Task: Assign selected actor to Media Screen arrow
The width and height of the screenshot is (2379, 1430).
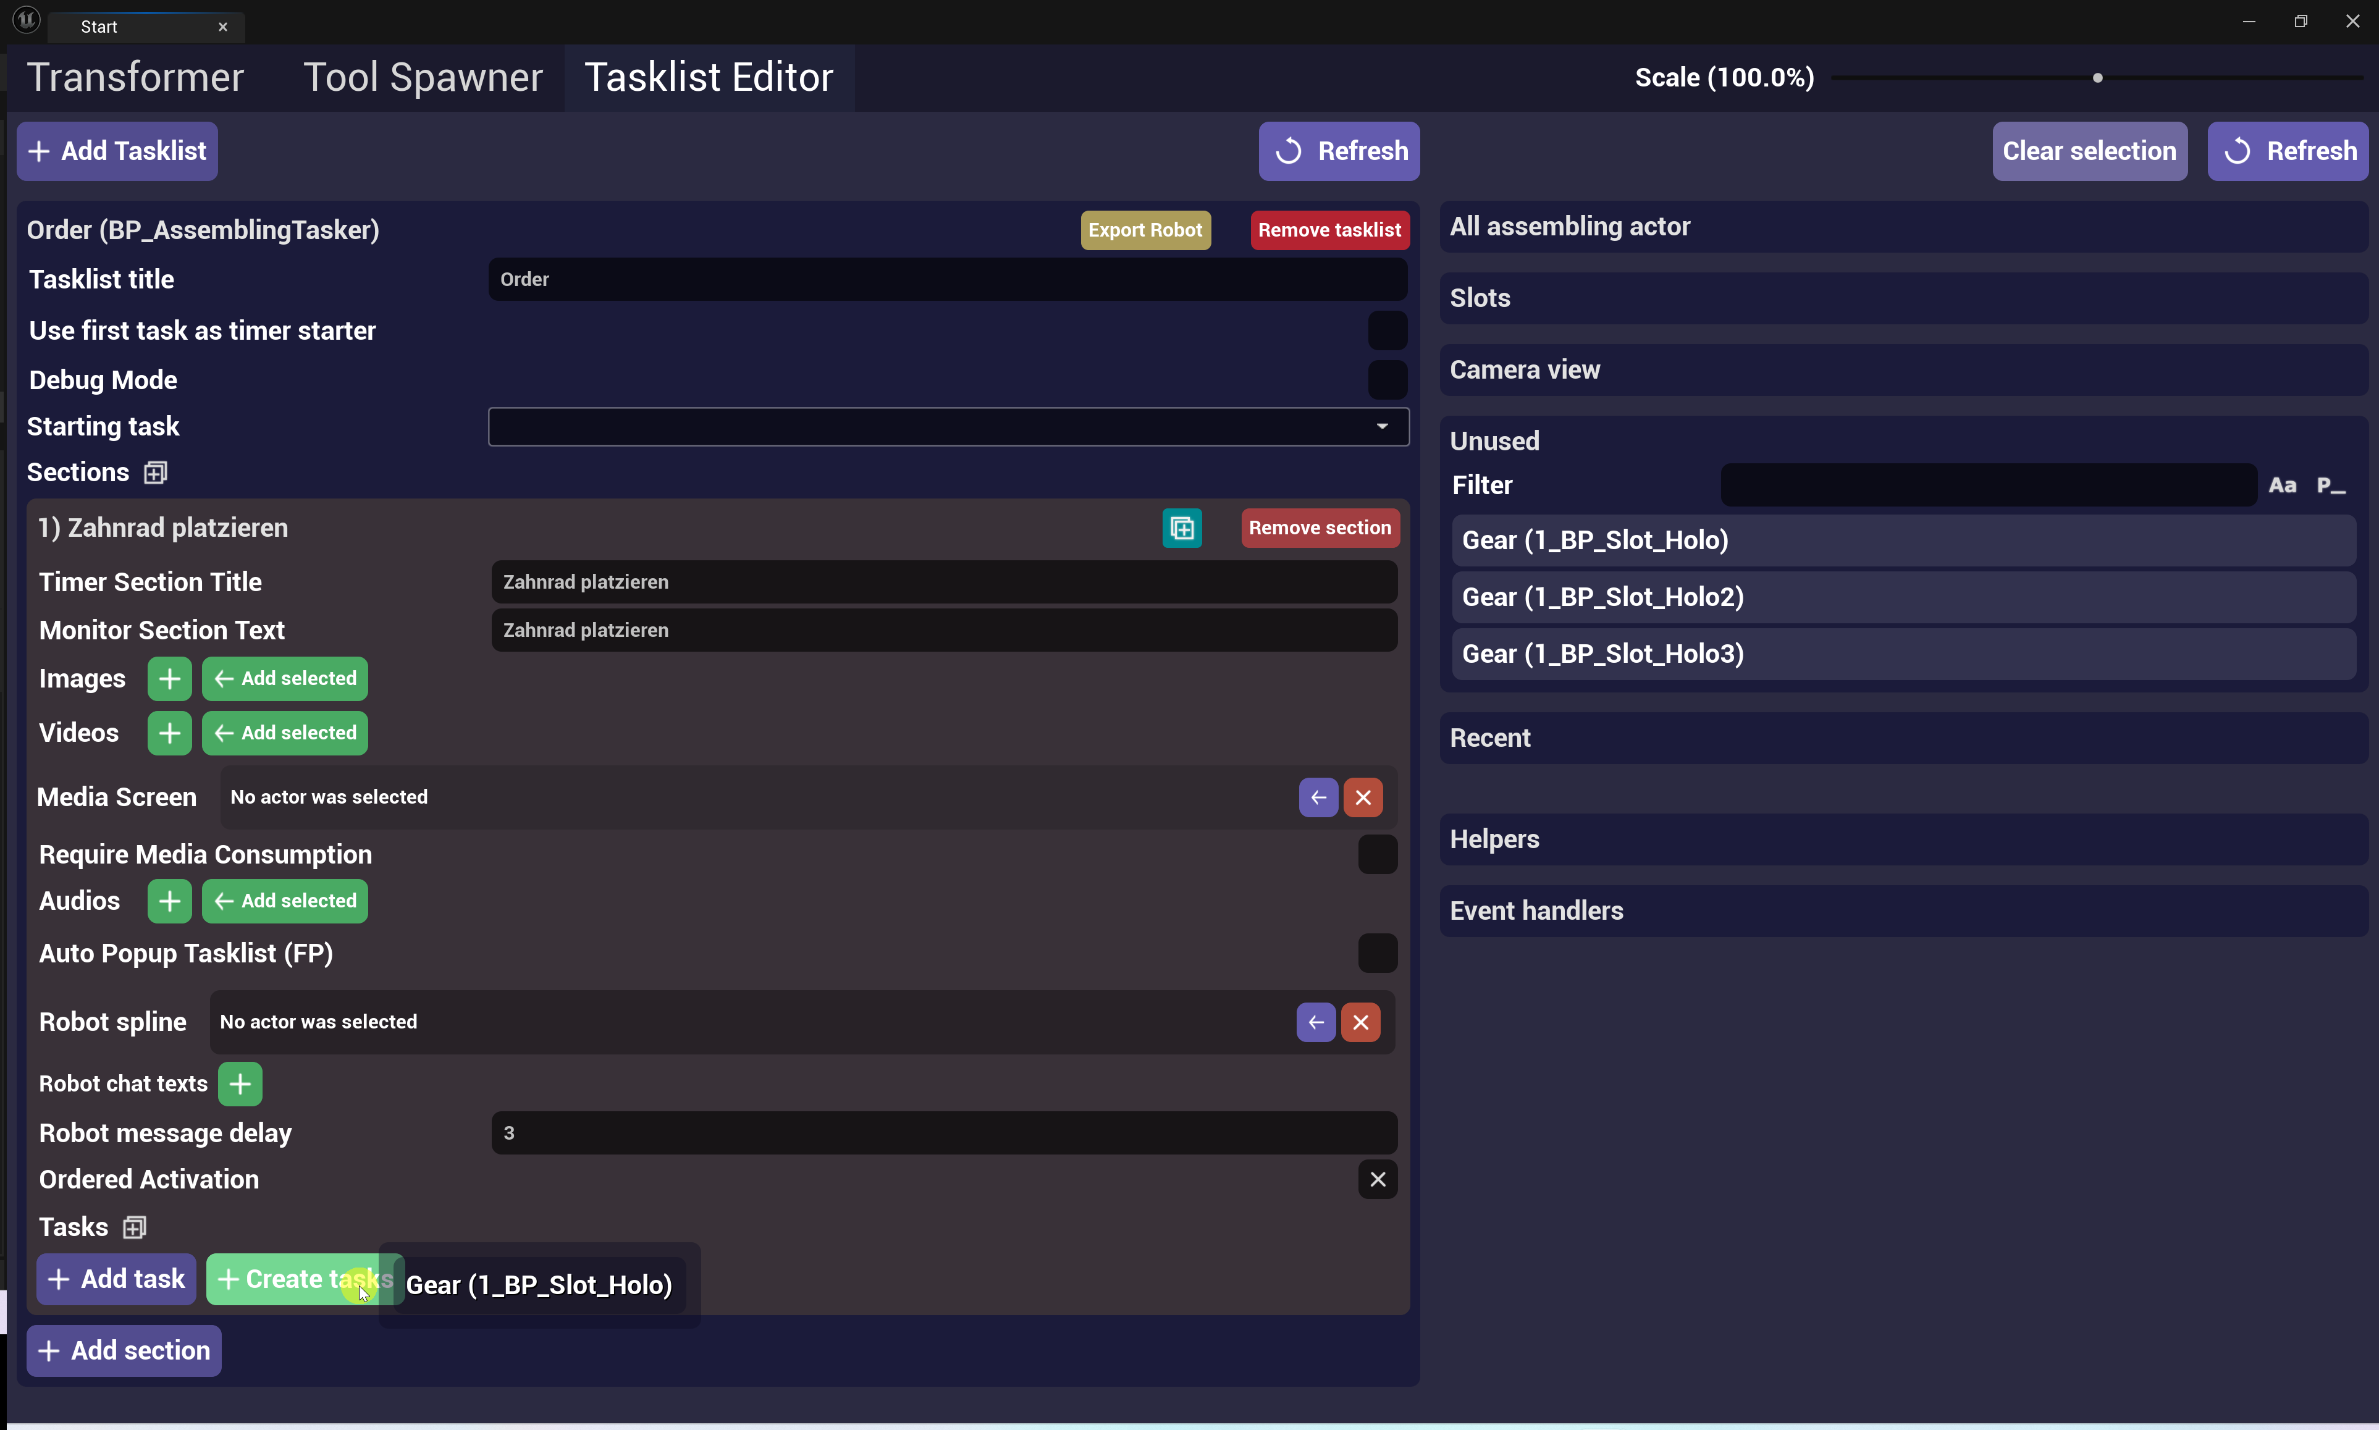Action: click(x=1318, y=797)
